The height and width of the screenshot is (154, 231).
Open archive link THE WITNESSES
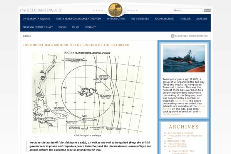(177, 144)
